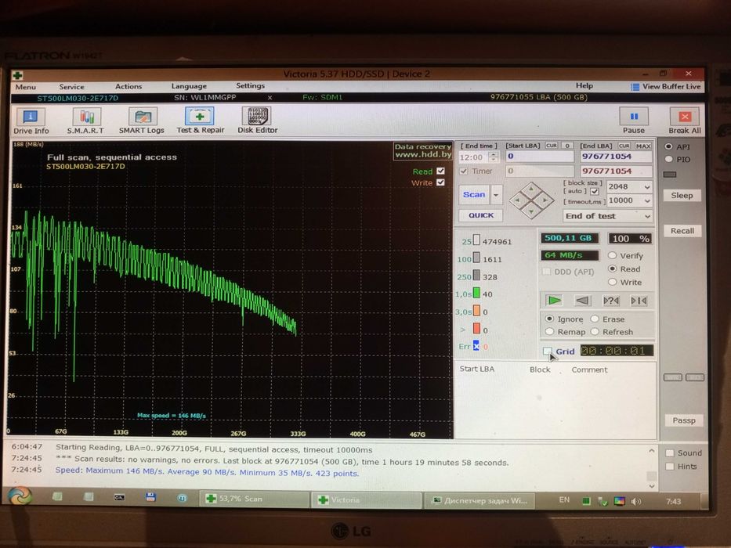Open the Menu menu
731x548 pixels.
point(25,87)
